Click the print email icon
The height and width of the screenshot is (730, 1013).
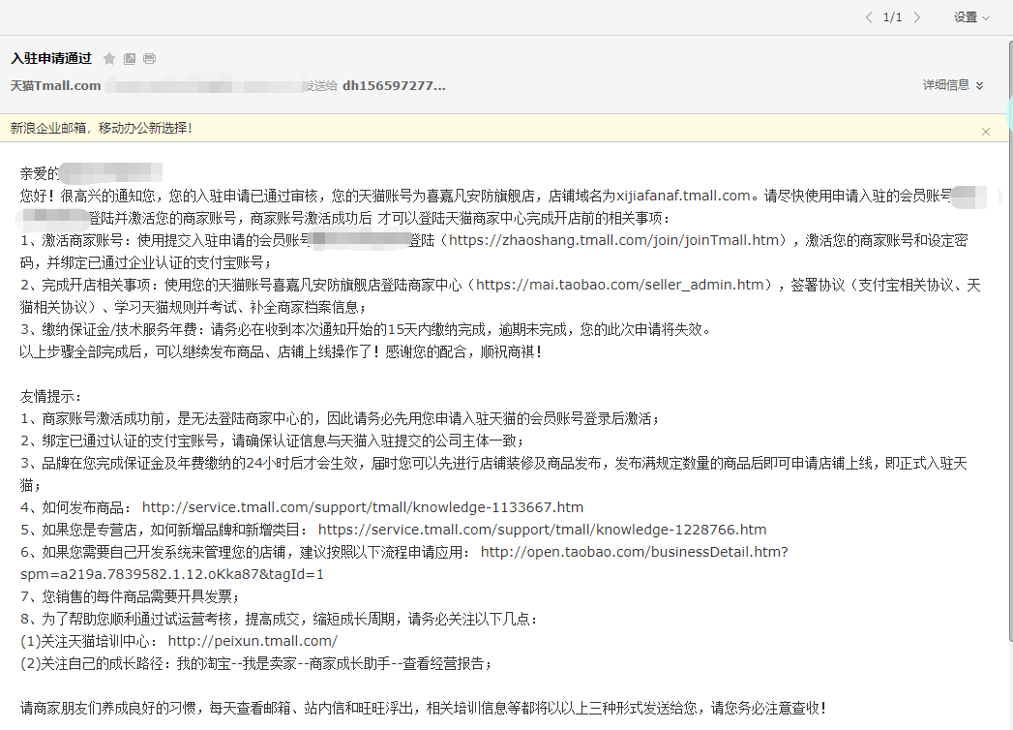149,59
